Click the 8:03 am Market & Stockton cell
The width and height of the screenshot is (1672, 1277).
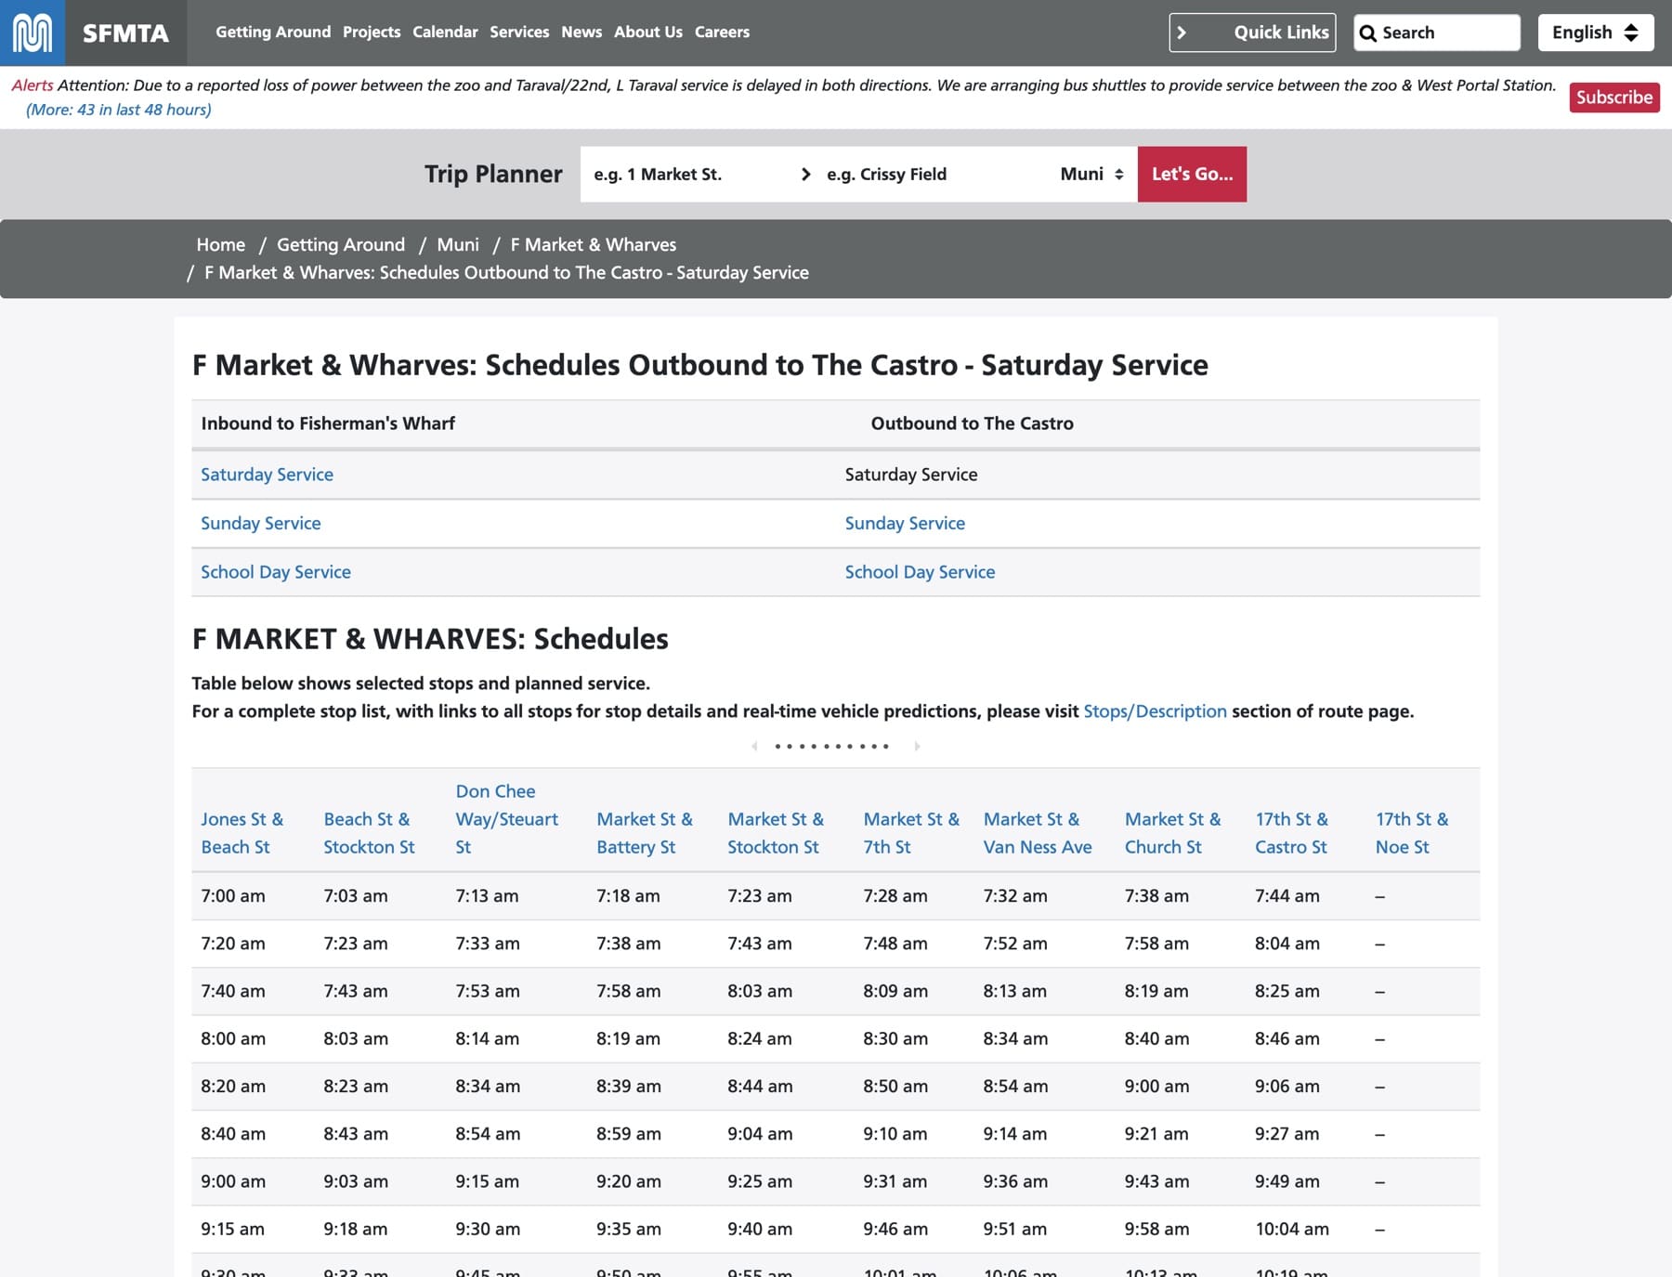pos(760,991)
